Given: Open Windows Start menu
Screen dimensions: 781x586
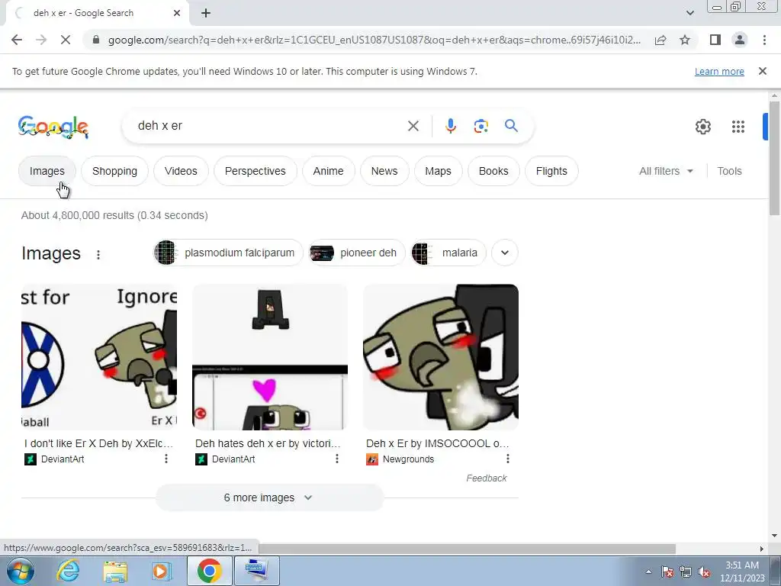Looking at the screenshot, I should [x=21, y=571].
